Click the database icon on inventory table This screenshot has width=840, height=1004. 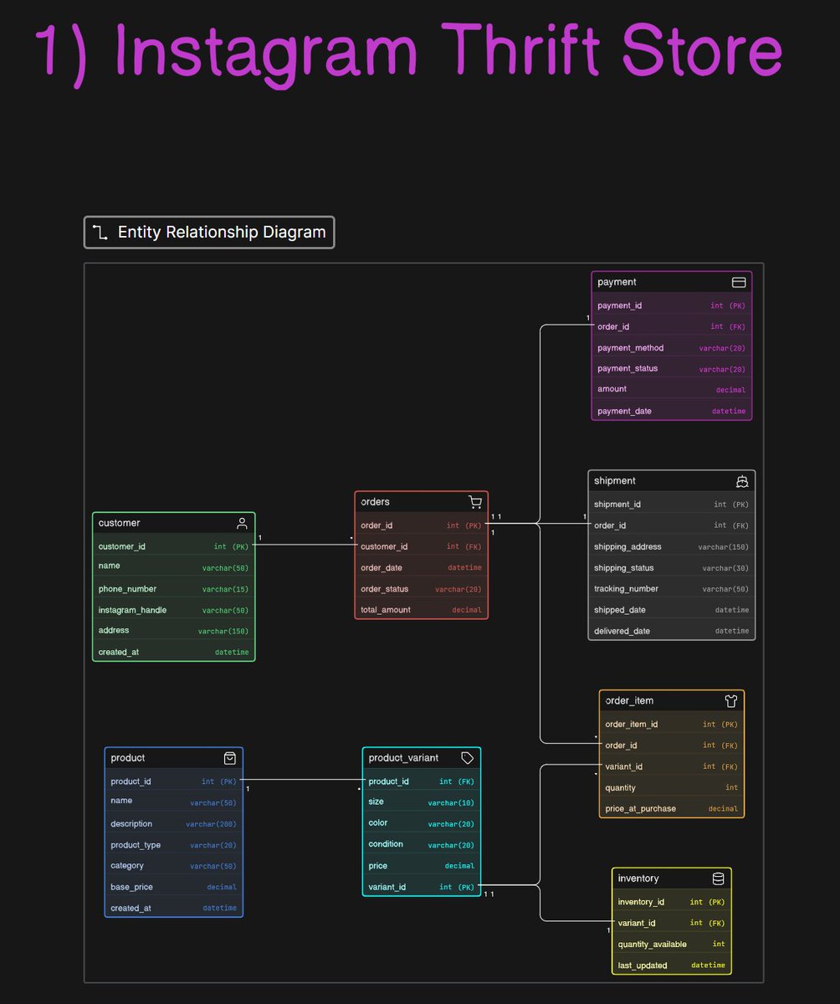pos(718,878)
